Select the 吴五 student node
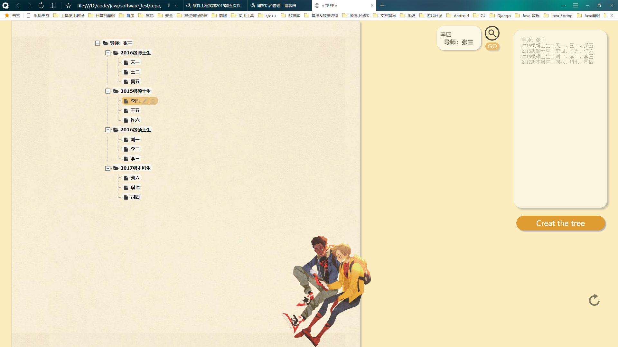618x347 pixels. [x=132, y=81]
